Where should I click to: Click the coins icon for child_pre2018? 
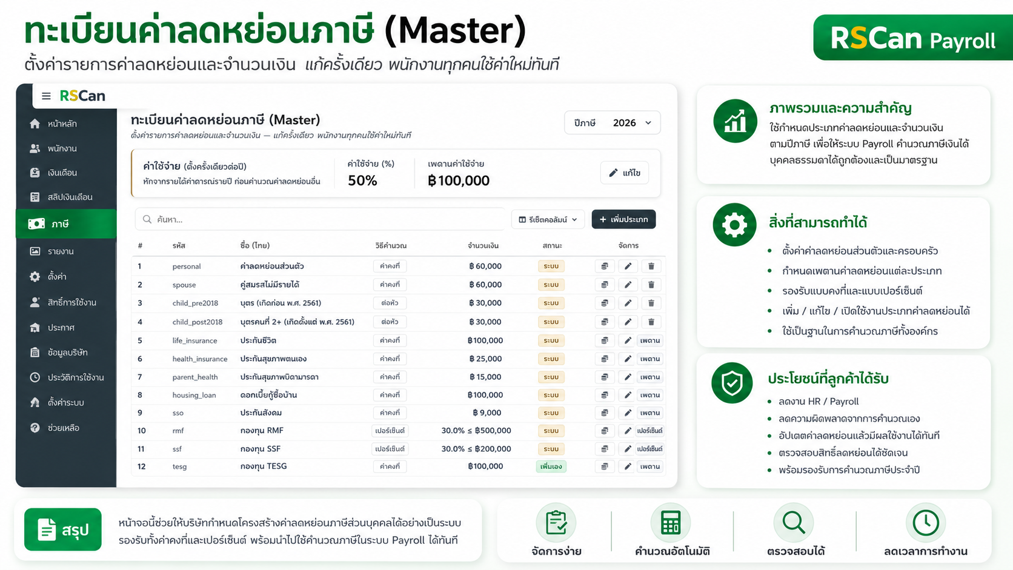[605, 303]
